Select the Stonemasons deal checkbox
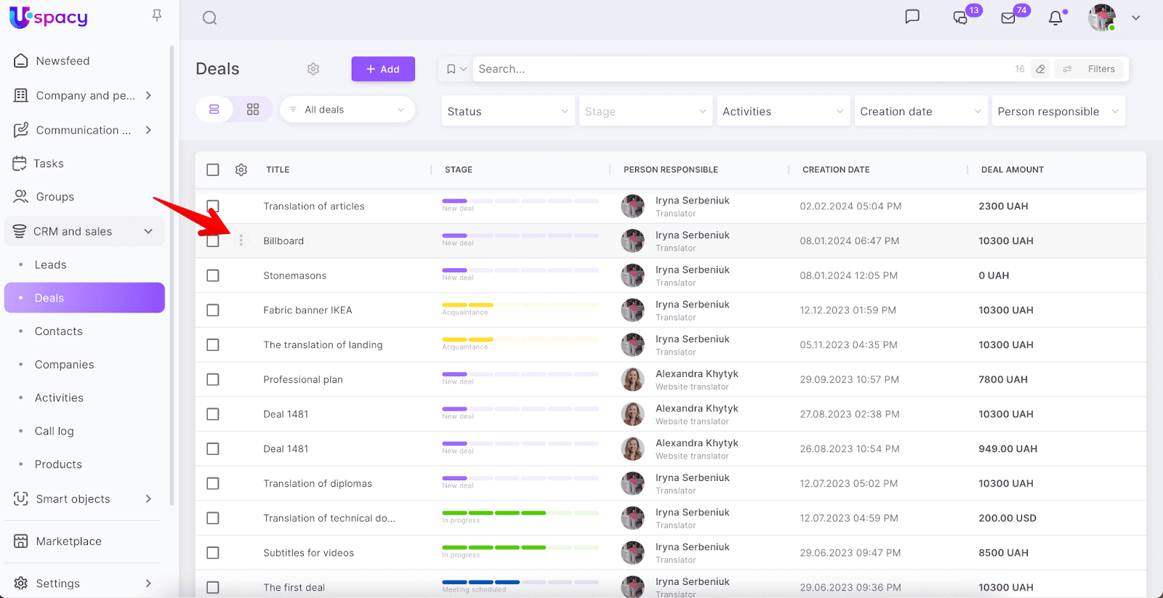The image size is (1163, 598). tap(213, 276)
